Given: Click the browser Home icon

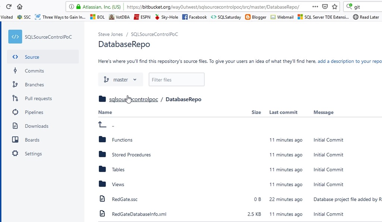Looking at the screenshot, I should [19, 7].
